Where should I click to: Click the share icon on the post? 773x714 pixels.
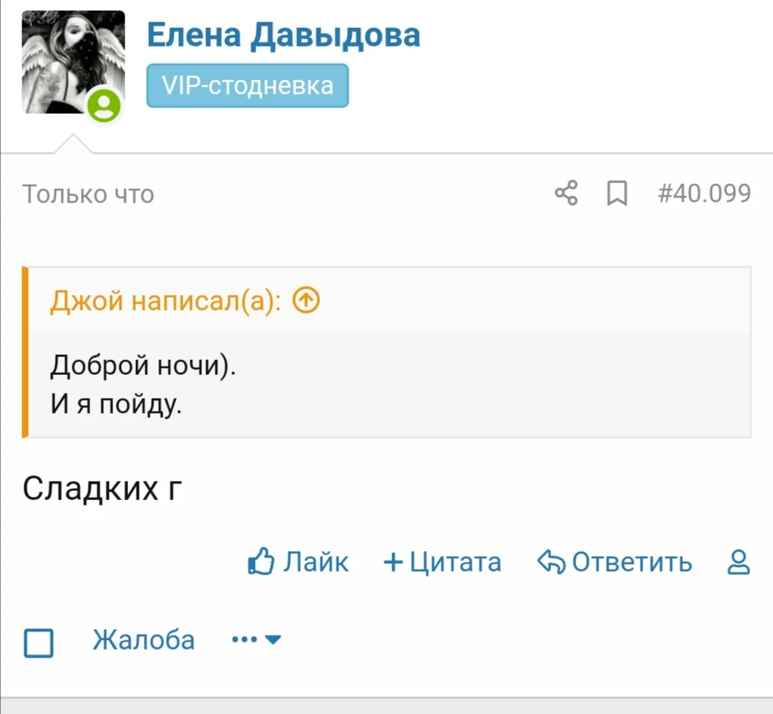pyautogui.click(x=565, y=192)
